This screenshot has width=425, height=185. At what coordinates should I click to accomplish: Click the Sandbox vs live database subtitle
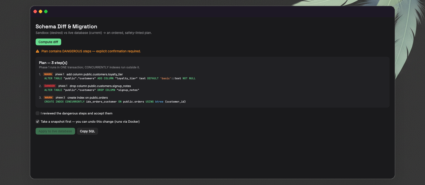point(94,33)
